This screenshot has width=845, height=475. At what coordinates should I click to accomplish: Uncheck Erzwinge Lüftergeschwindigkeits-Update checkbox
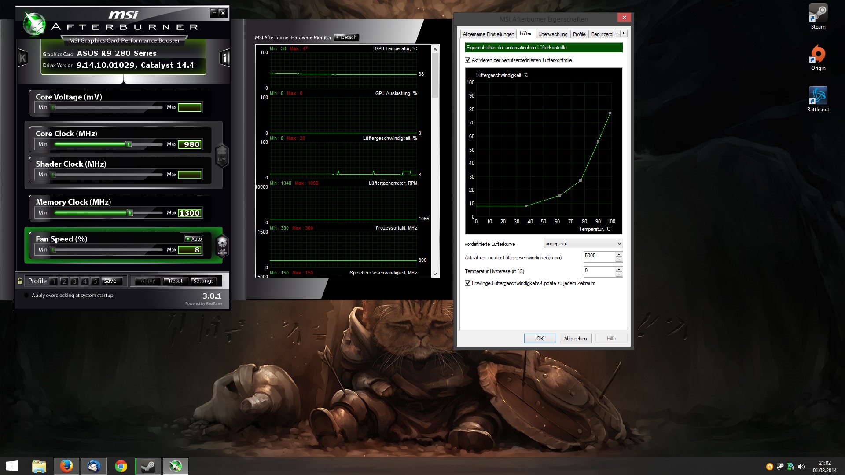click(468, 283)
